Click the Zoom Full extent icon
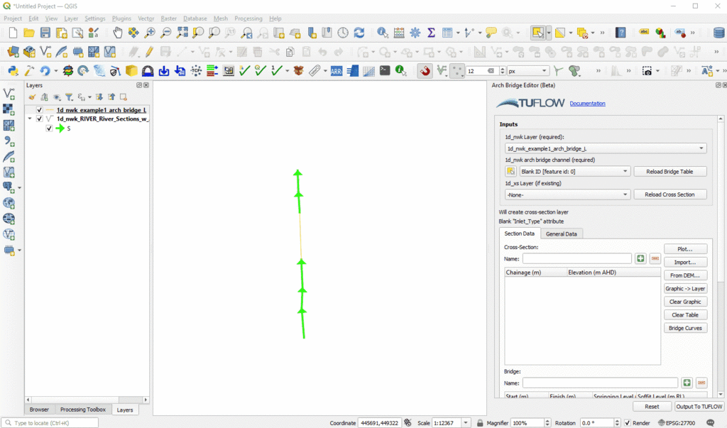The height and width of the screenshot is (428, 727). (x=182, y=33)
